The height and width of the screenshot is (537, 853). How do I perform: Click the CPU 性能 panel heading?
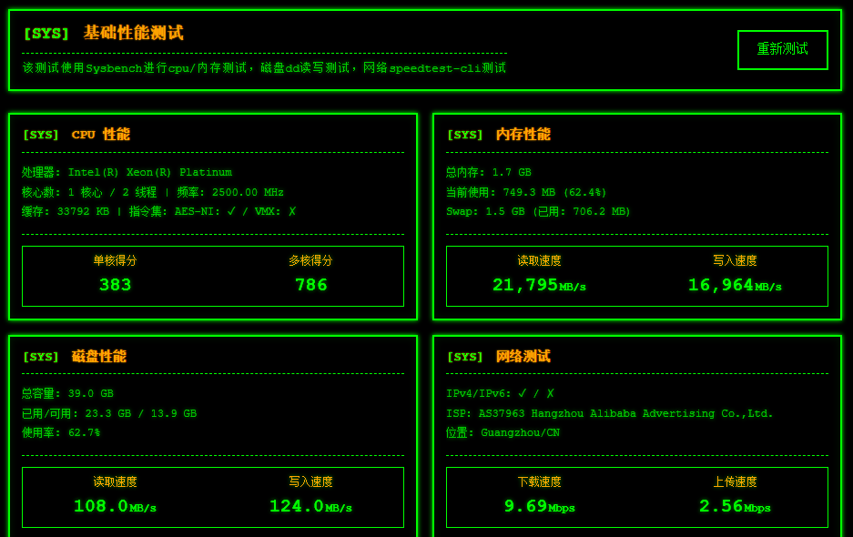pos(100,135)
